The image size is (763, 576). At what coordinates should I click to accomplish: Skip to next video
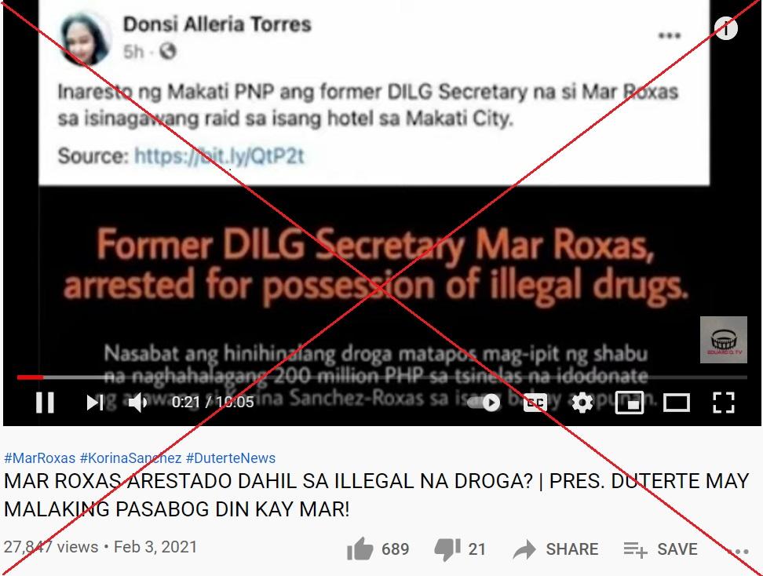pos(95,403)
